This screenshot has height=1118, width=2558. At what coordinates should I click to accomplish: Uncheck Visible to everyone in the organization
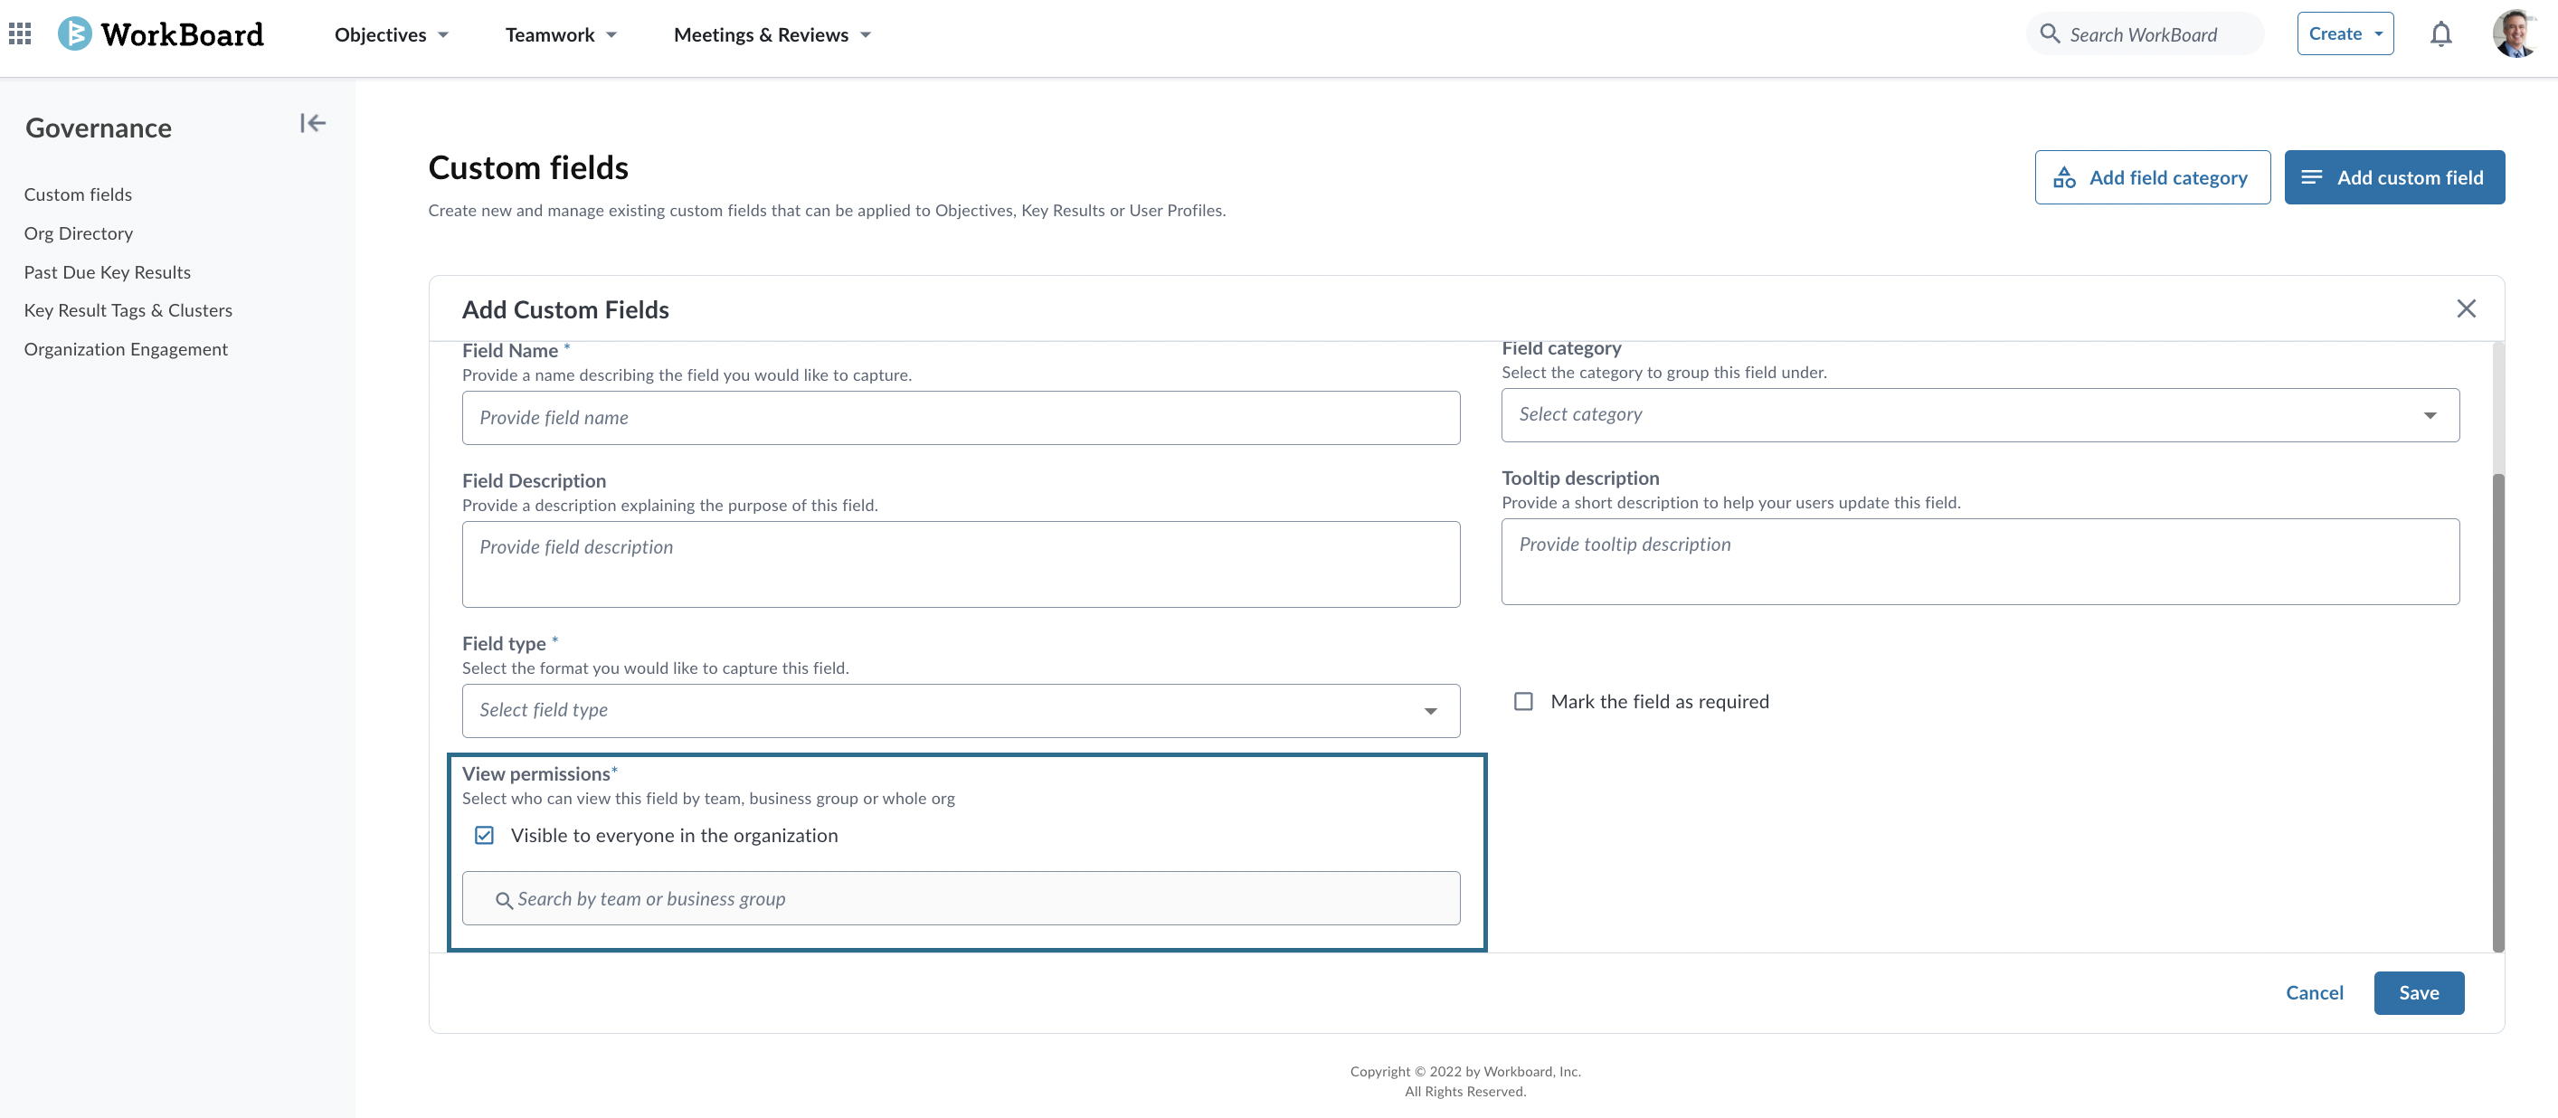(485, 835)
